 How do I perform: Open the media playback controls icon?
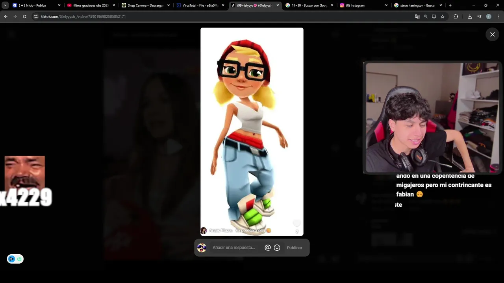479,17
